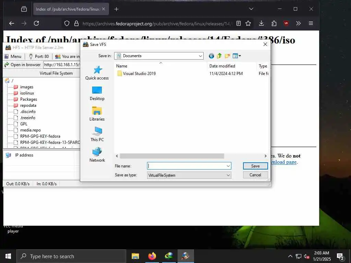Select .discinfo file in HFS tree
The image size is (351, 263).
(25, 111)
